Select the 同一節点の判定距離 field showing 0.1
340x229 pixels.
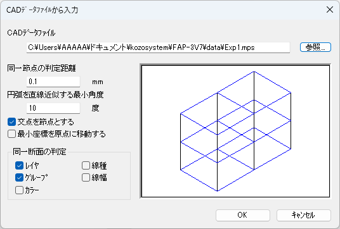(53, 82)
